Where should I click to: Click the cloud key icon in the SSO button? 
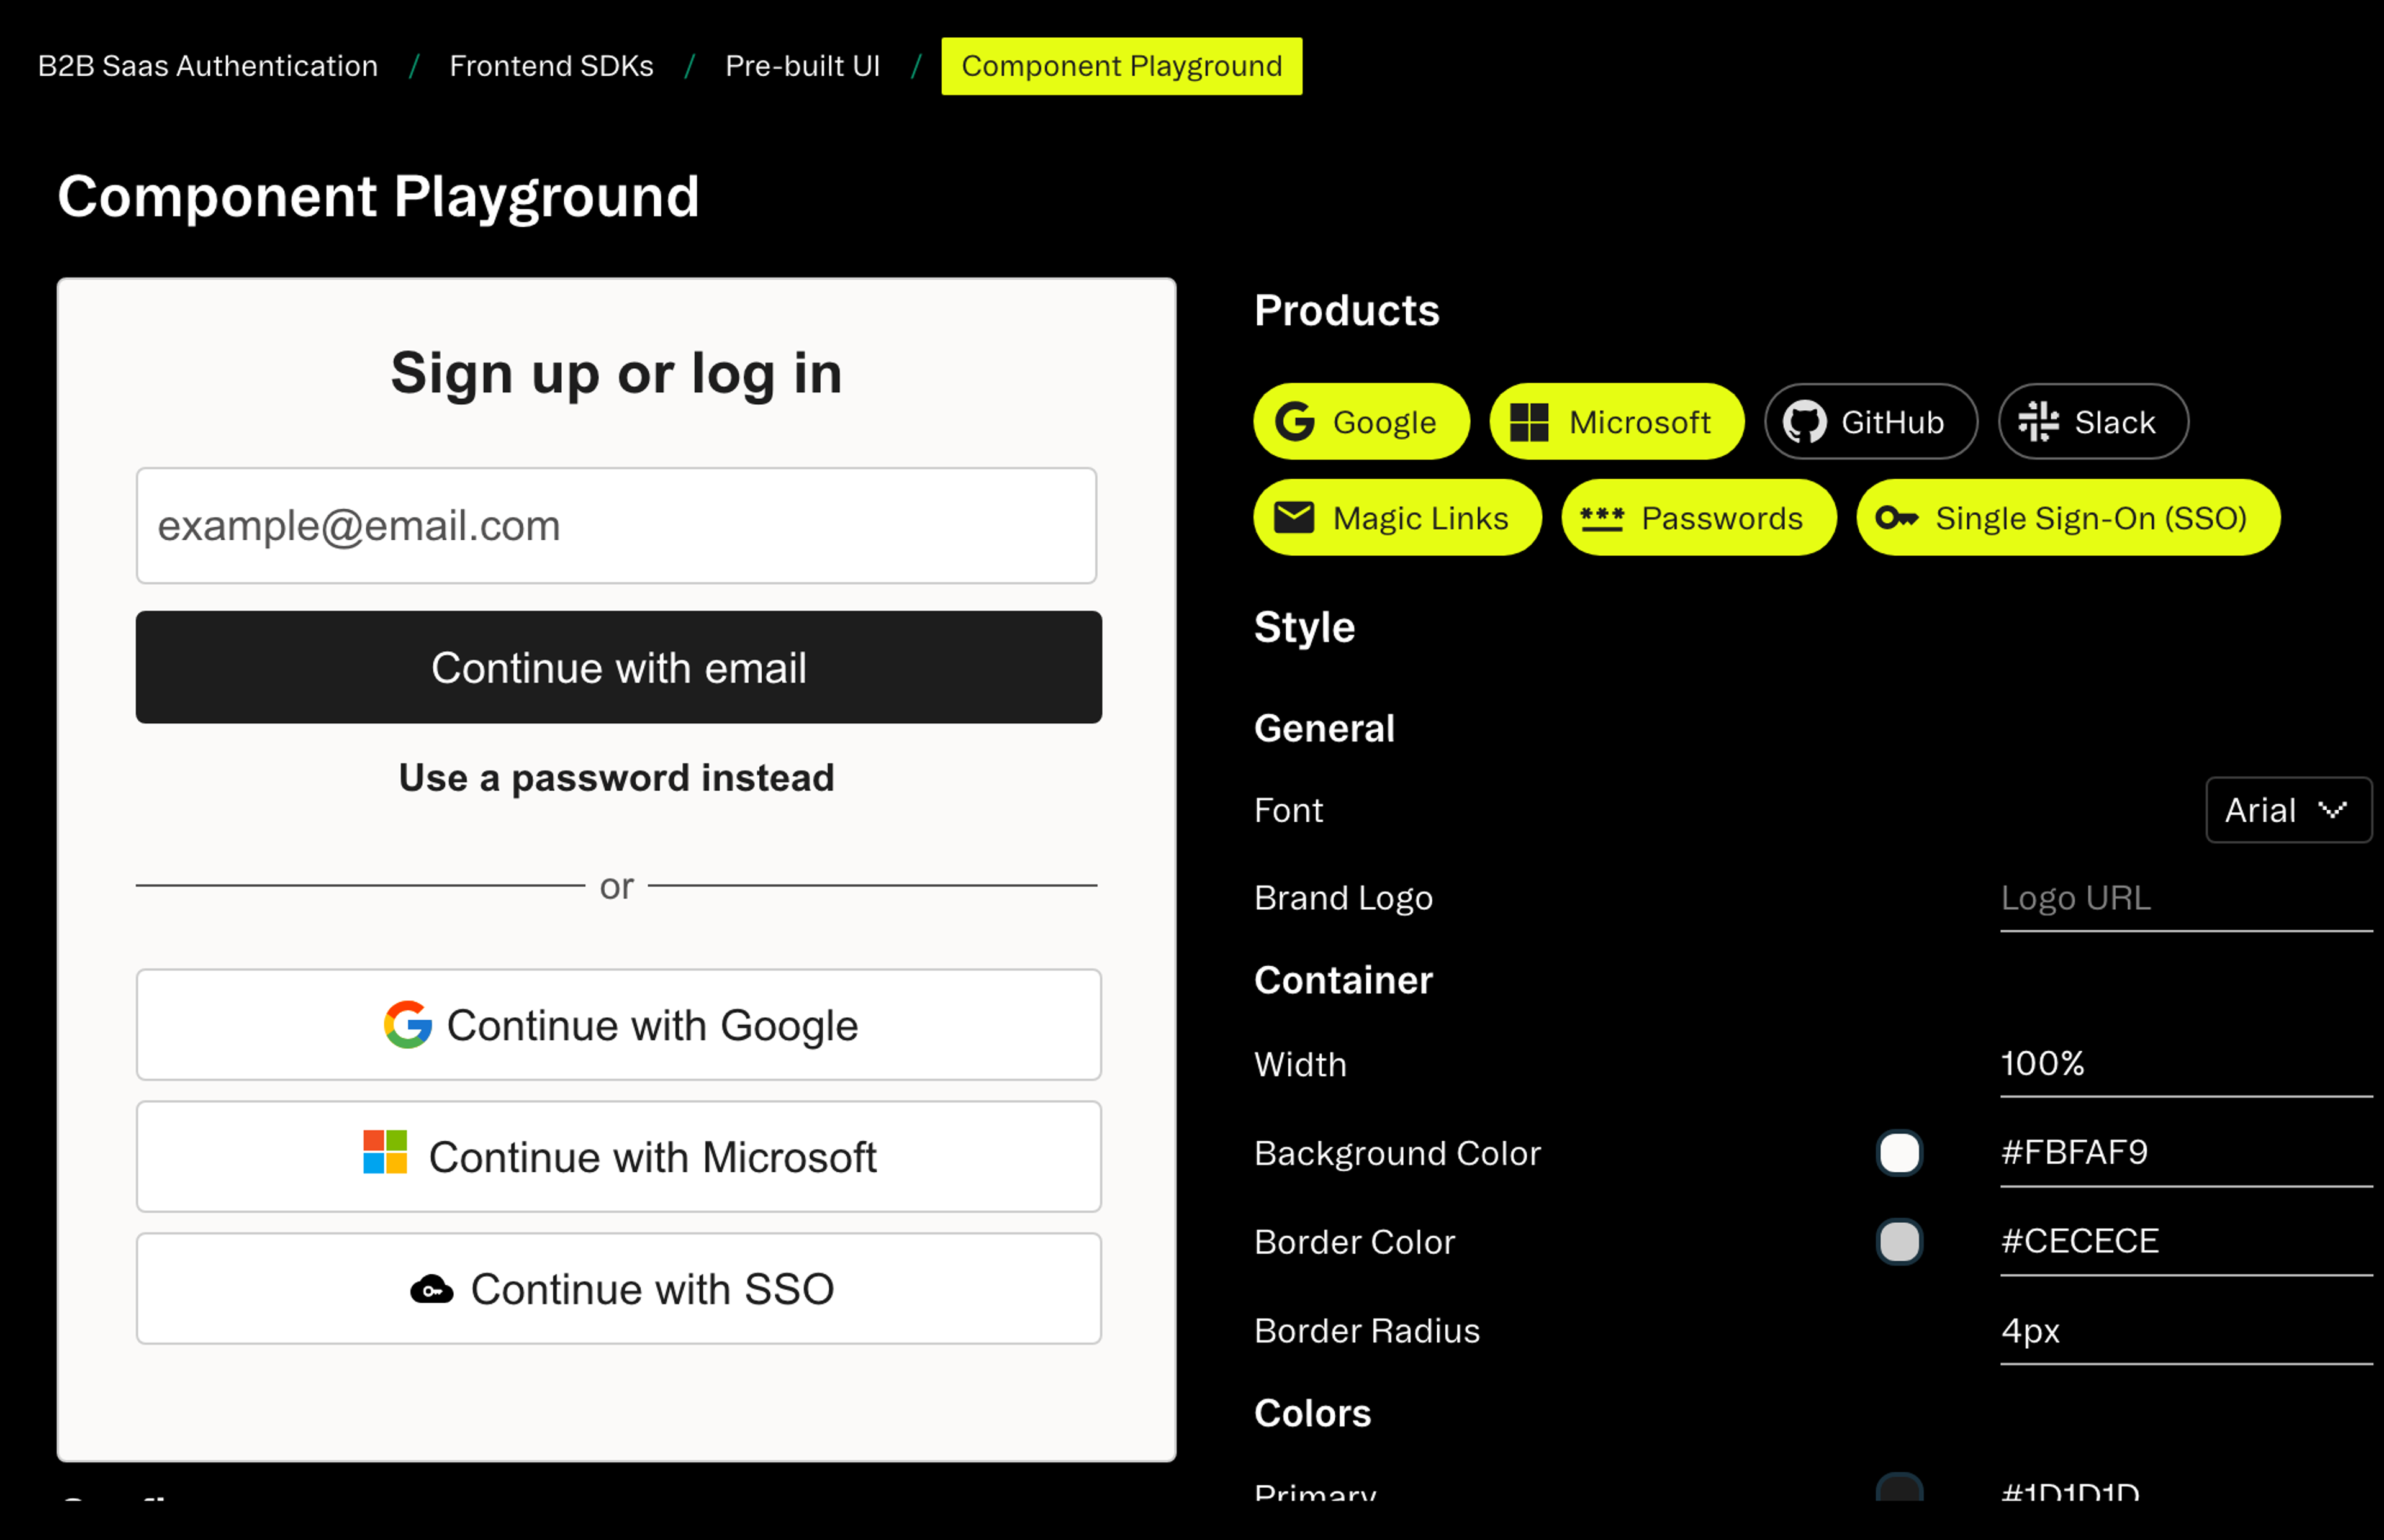(432, 1289)
